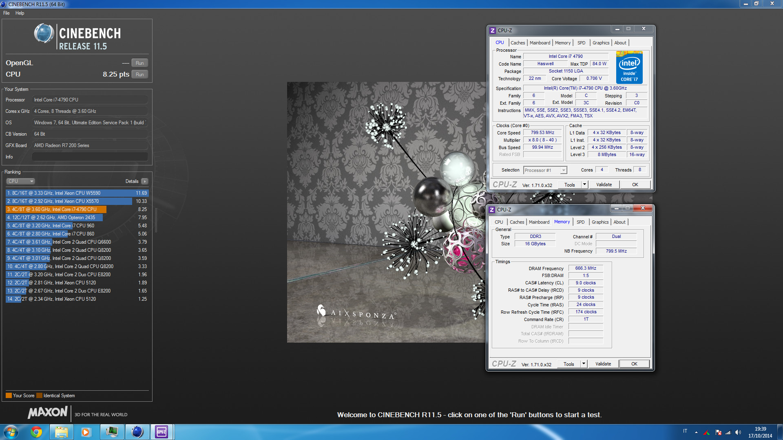
Task: Click the rendered scene preview image
Action: 386,212
